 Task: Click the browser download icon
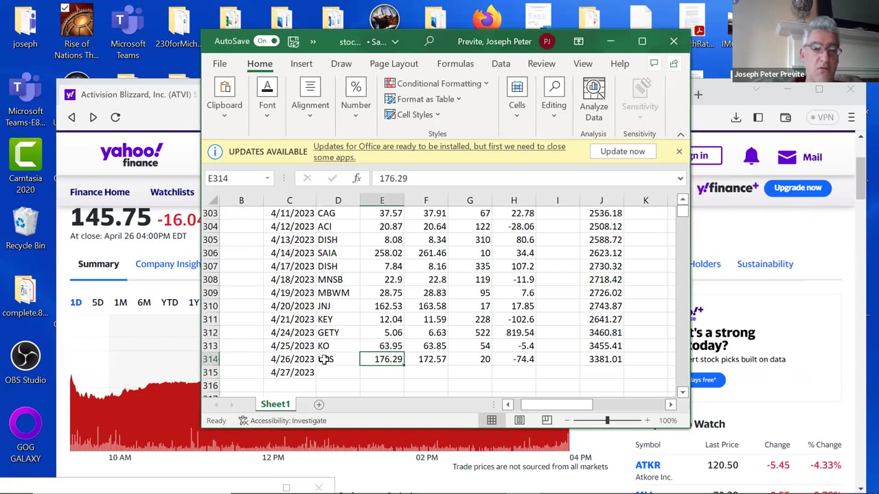pos(736,117)
